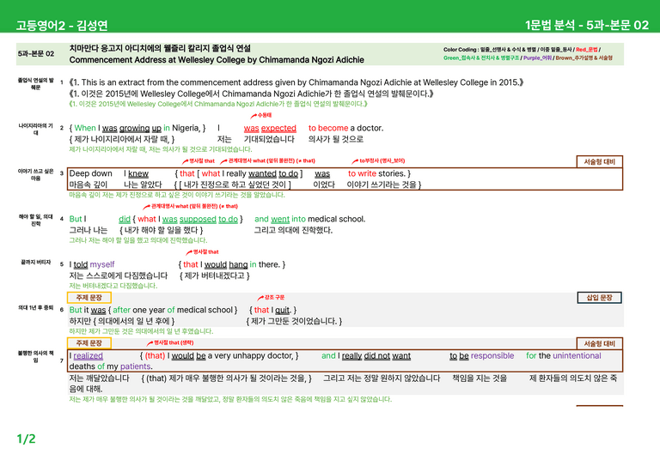Click the 서술형 대비 box above sentence 3
The image size is (660, 466).
(599, 161)
